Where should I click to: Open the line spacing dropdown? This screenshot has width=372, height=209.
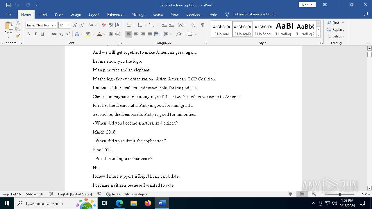(167, 34)
